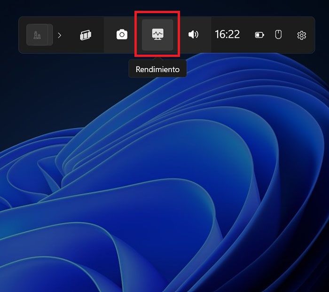
Task: Click the battery status icon
Action: (259, 35)
